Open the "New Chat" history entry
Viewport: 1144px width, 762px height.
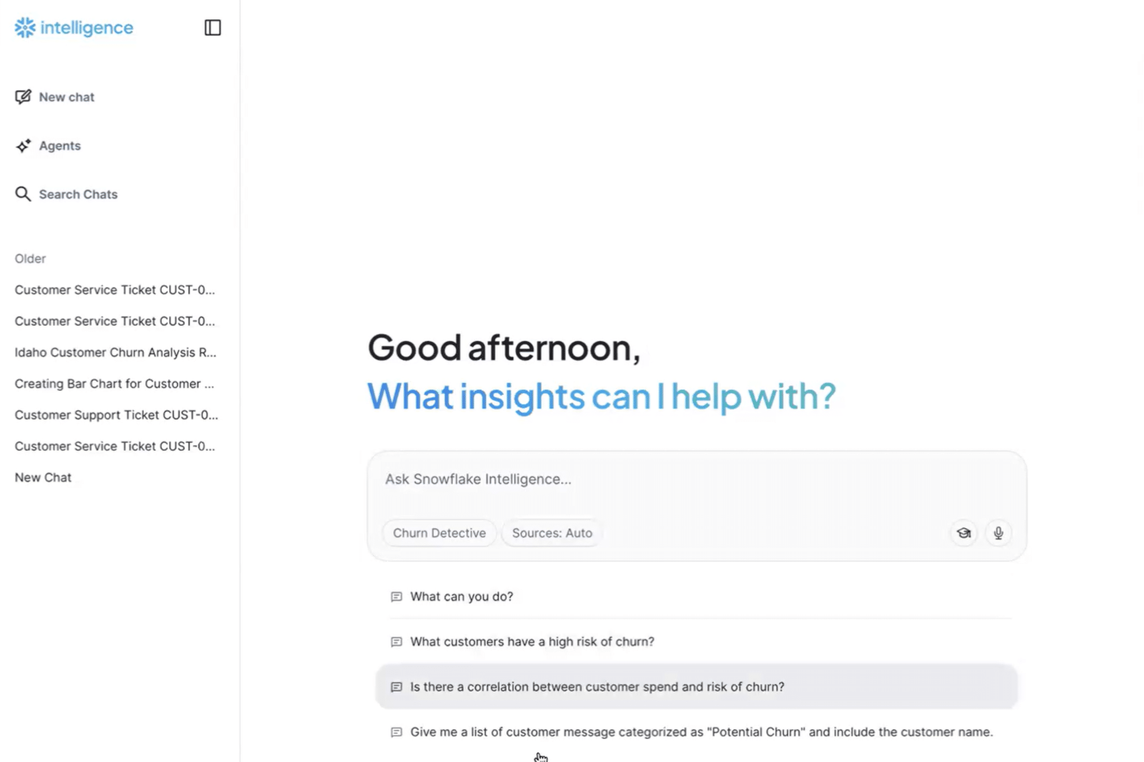[x=43, y=478]
